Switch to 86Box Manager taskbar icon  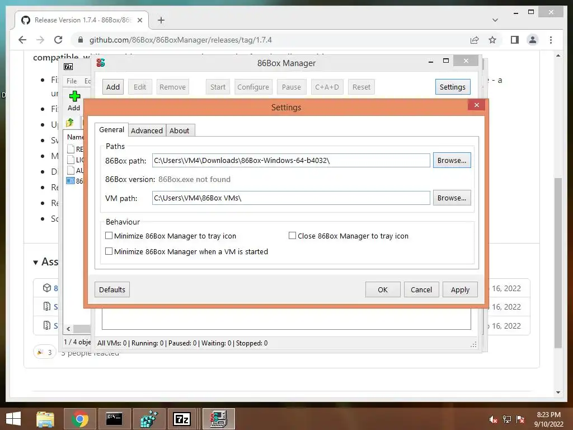coord(219,419)
